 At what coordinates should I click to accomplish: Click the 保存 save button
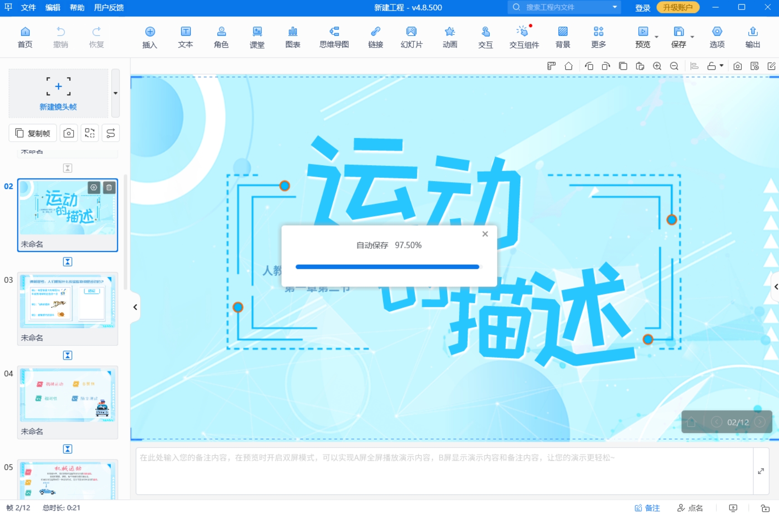(679, 37)
